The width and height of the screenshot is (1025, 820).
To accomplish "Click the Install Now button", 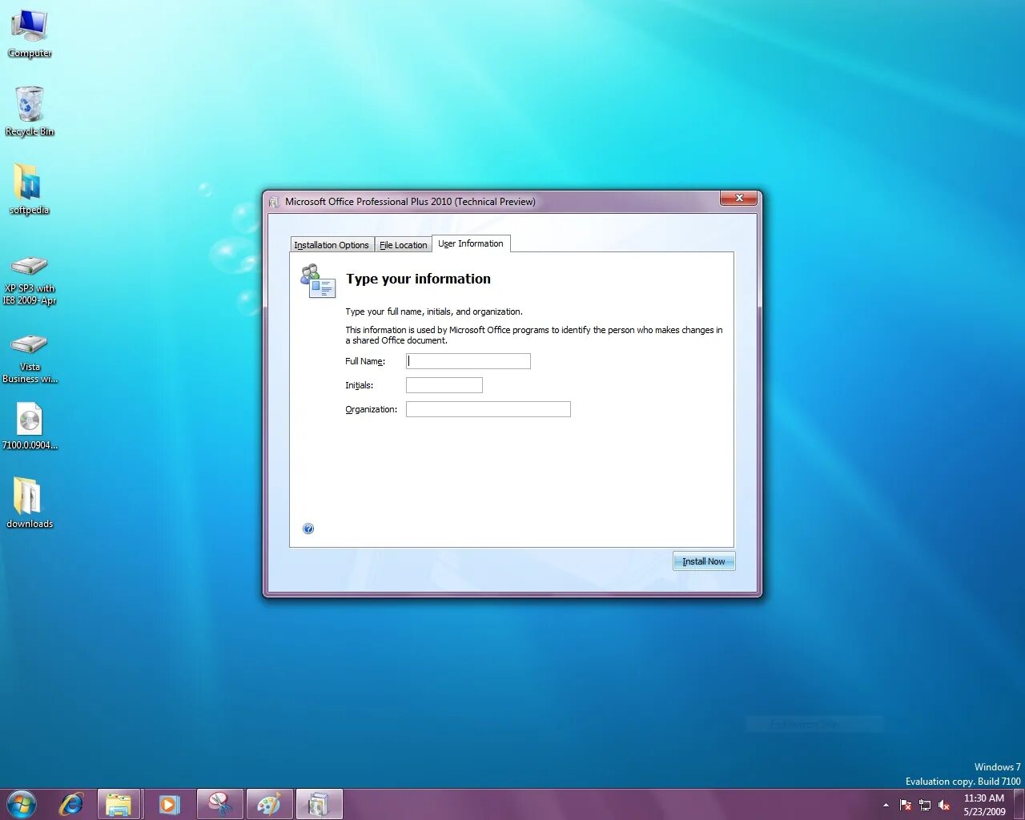I will pos(704,561).
